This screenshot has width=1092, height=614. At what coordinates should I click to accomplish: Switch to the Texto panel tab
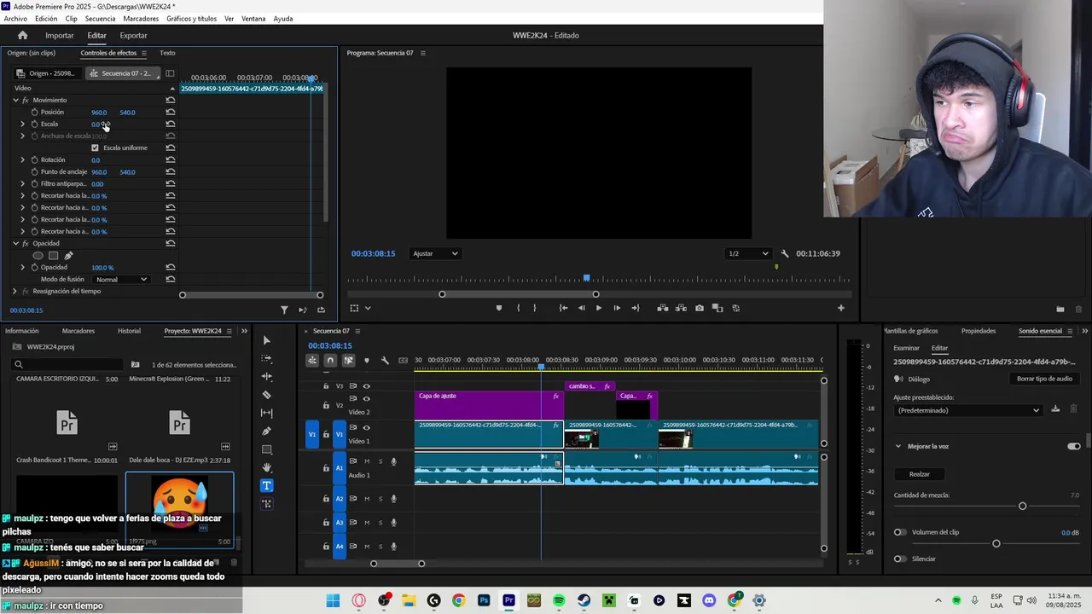[167, 53]
